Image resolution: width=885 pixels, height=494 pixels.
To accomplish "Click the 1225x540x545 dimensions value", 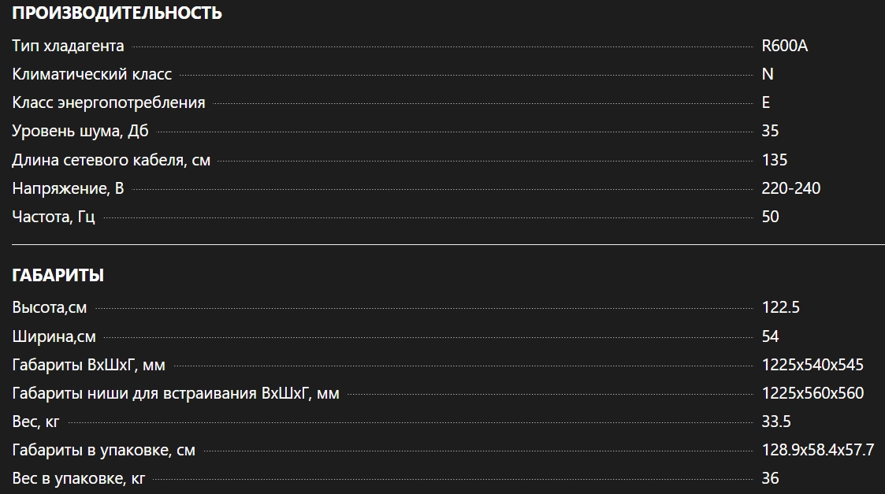I will click(812, 365).
